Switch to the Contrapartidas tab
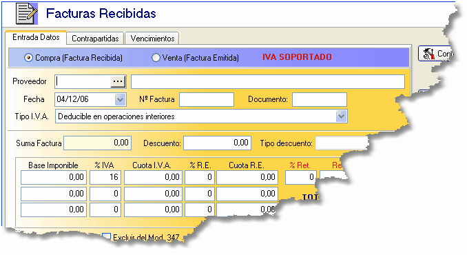 coord(95,39)
